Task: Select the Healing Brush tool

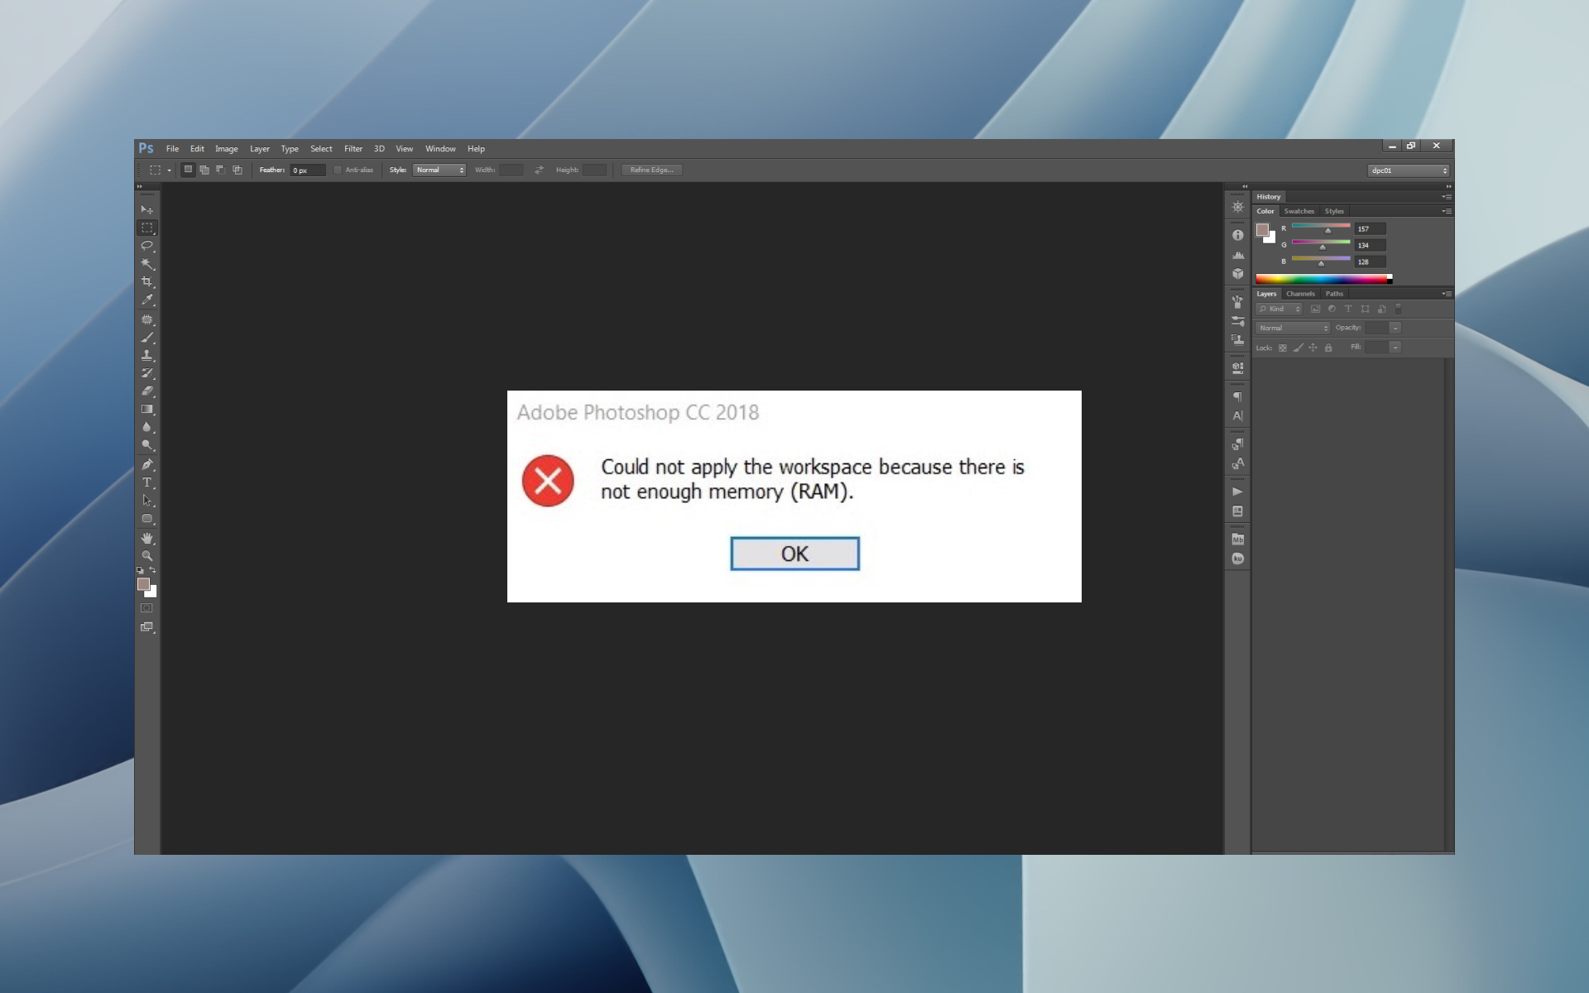Action: pos(147,319)
